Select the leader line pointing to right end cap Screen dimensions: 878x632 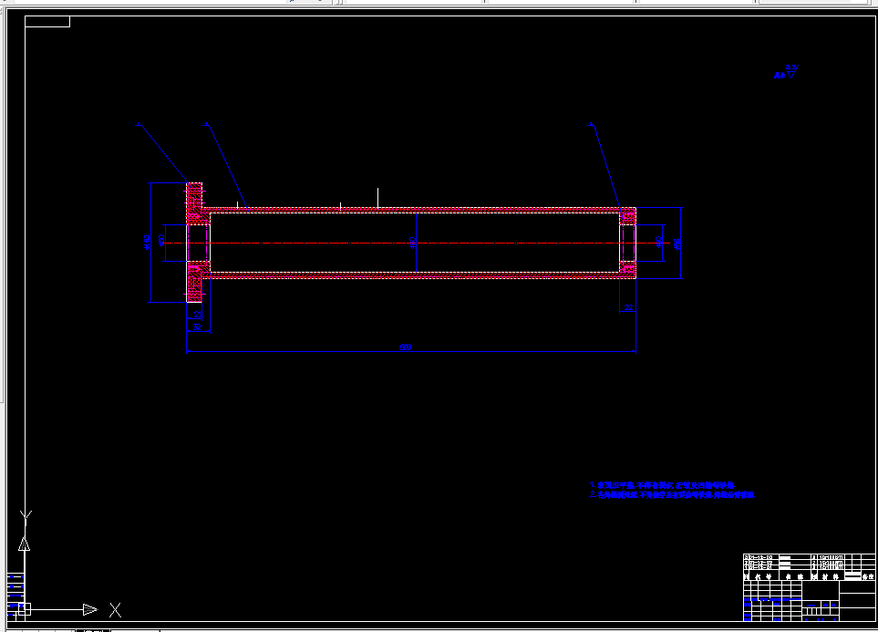coord(606,168)
